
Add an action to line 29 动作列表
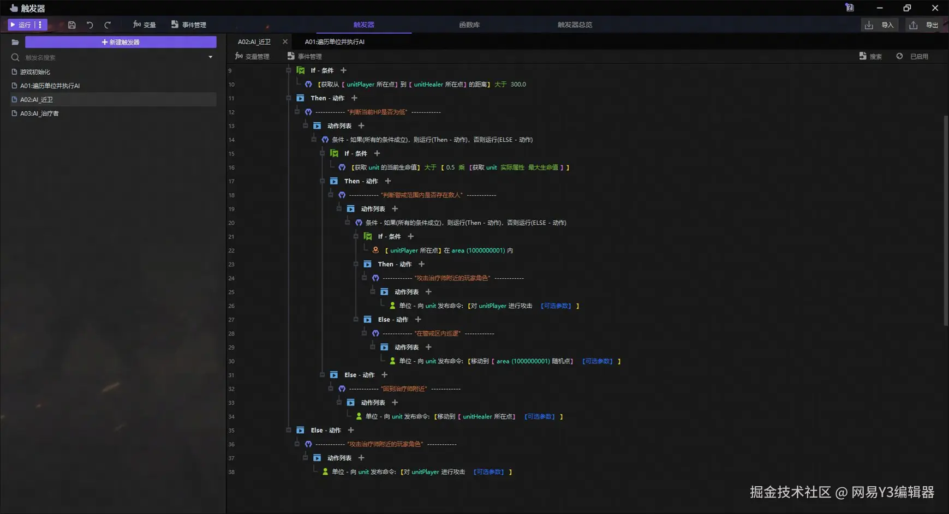[x=428, y=348]
